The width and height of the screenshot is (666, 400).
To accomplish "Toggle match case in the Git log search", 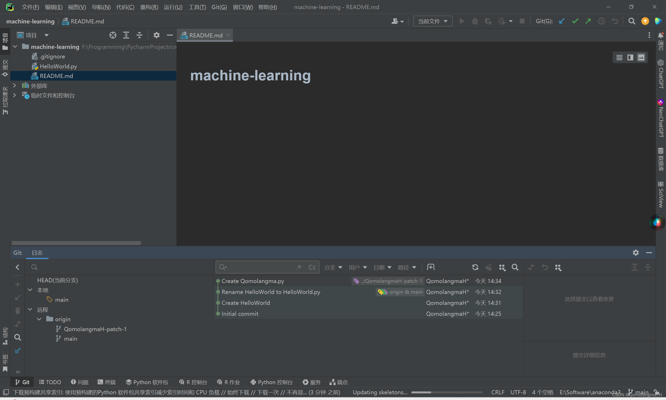I will 312,267.
